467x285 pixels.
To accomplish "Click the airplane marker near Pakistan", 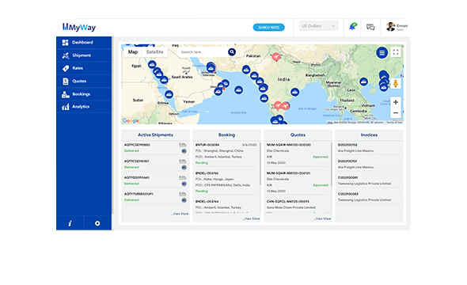I will pos(276,56).
